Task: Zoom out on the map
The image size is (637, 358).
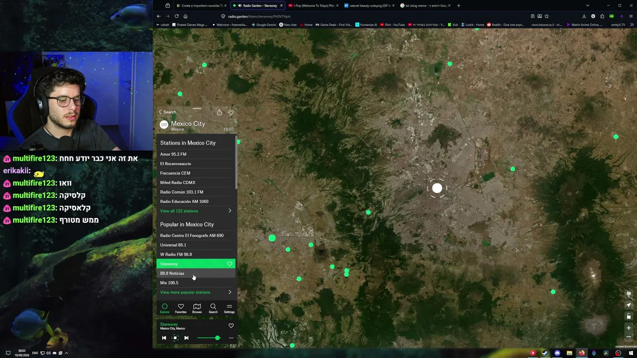Action: 629,337
